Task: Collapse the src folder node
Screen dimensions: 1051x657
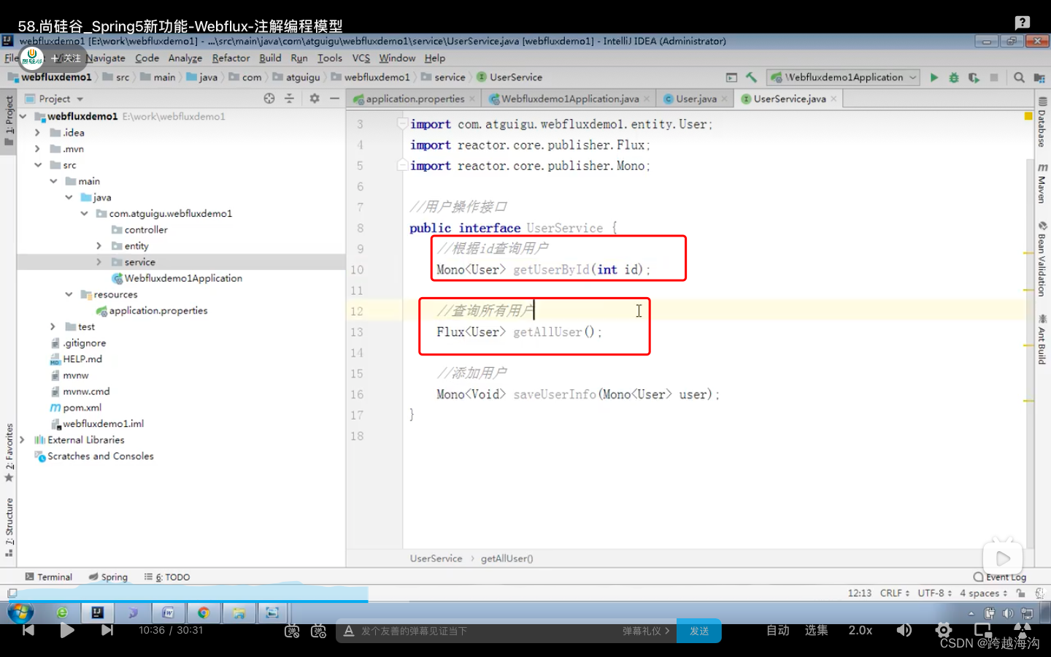Action: [x=38, y=165]
